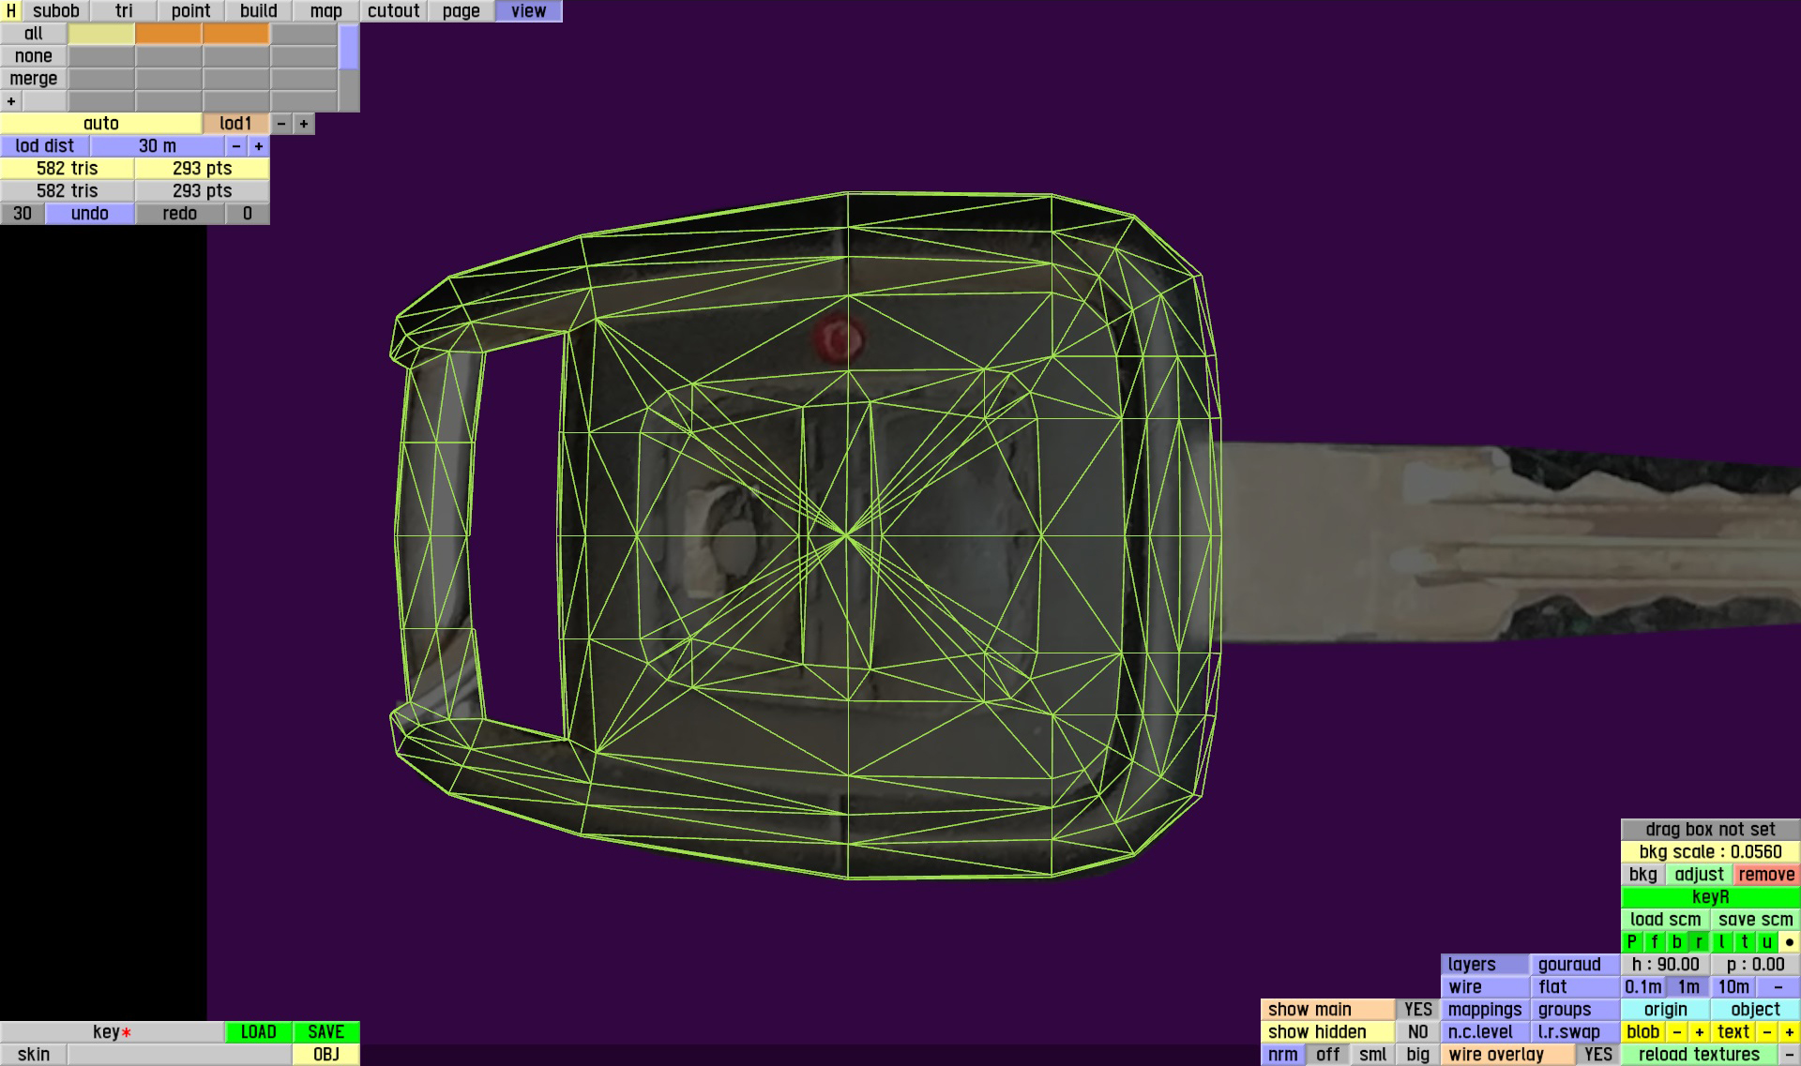1801x1066 pixels.
Task: Select the 10m grid scale option
Action: coord(1733,987)
